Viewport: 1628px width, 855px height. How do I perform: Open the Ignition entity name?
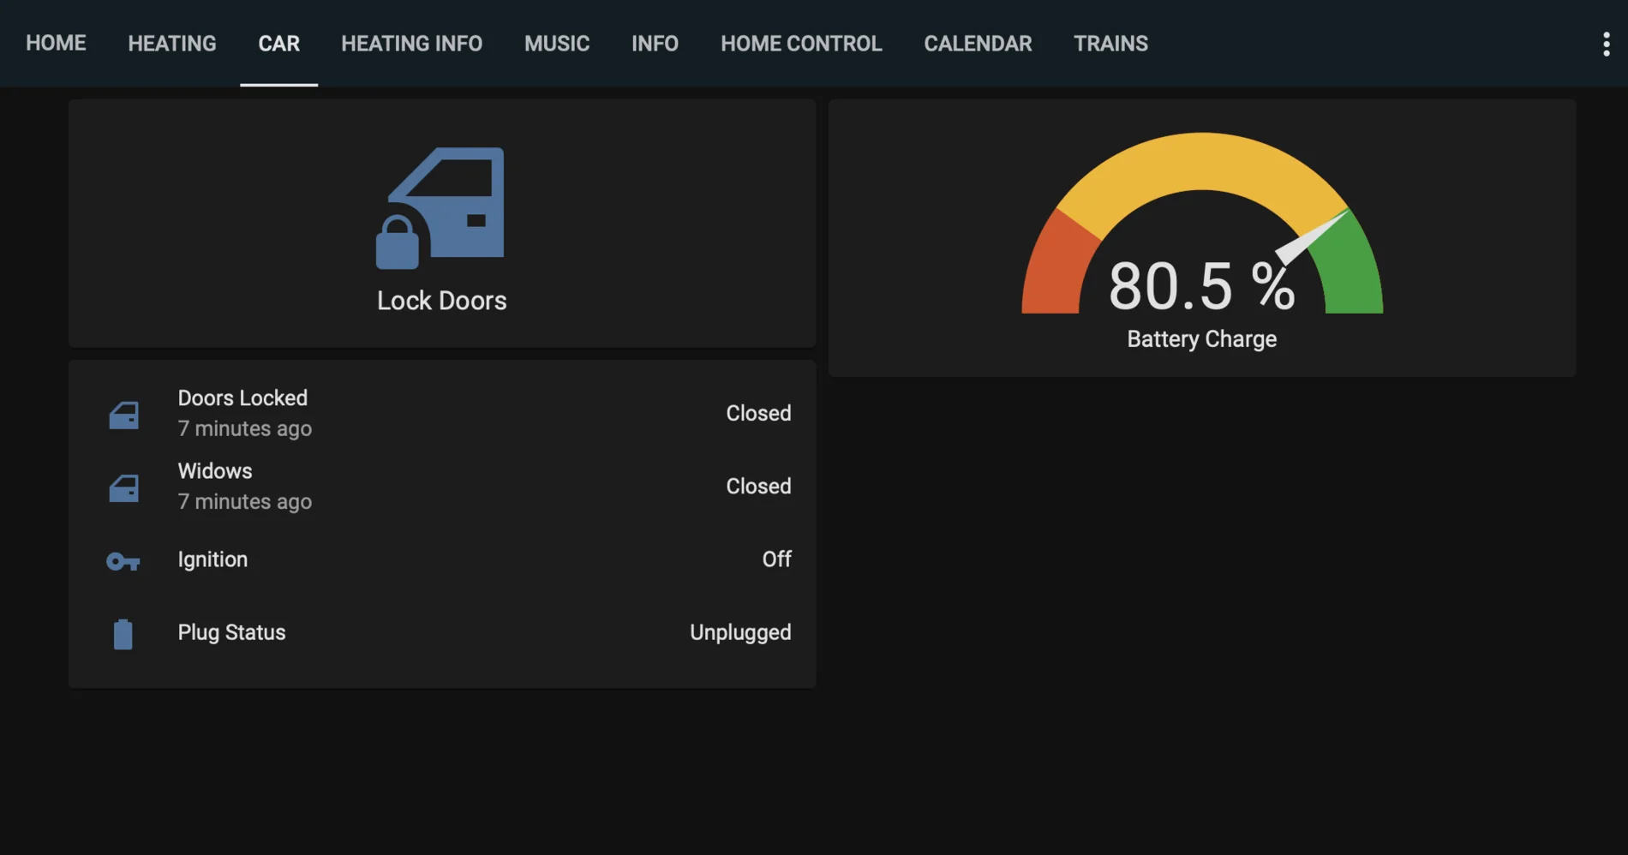point(212,559)
